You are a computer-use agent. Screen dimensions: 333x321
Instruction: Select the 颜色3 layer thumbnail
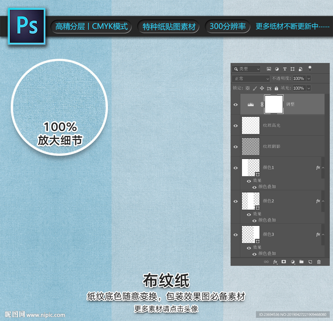click(251, 234)
